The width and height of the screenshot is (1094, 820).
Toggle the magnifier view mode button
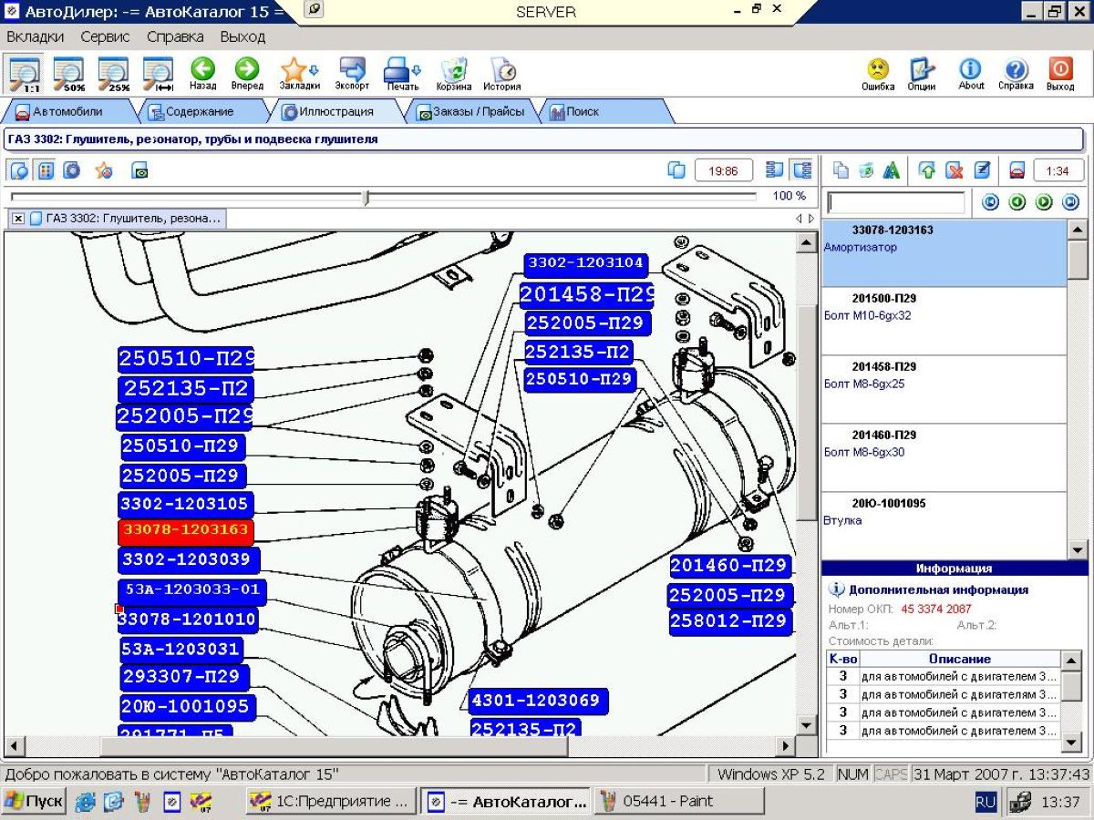point(19,170)
